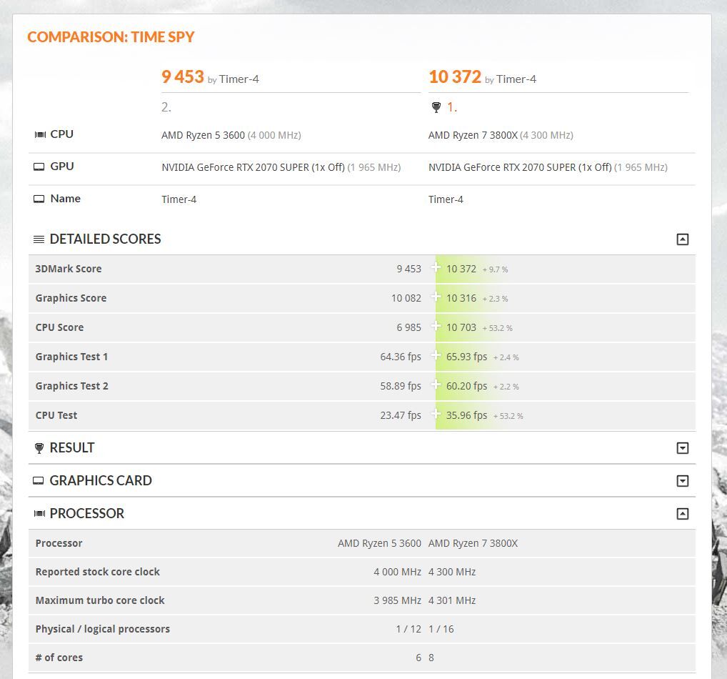This screenshot has height=679, width=727.
Task: Click the 10 082 graphics score value
Action: tap(406, 299)
